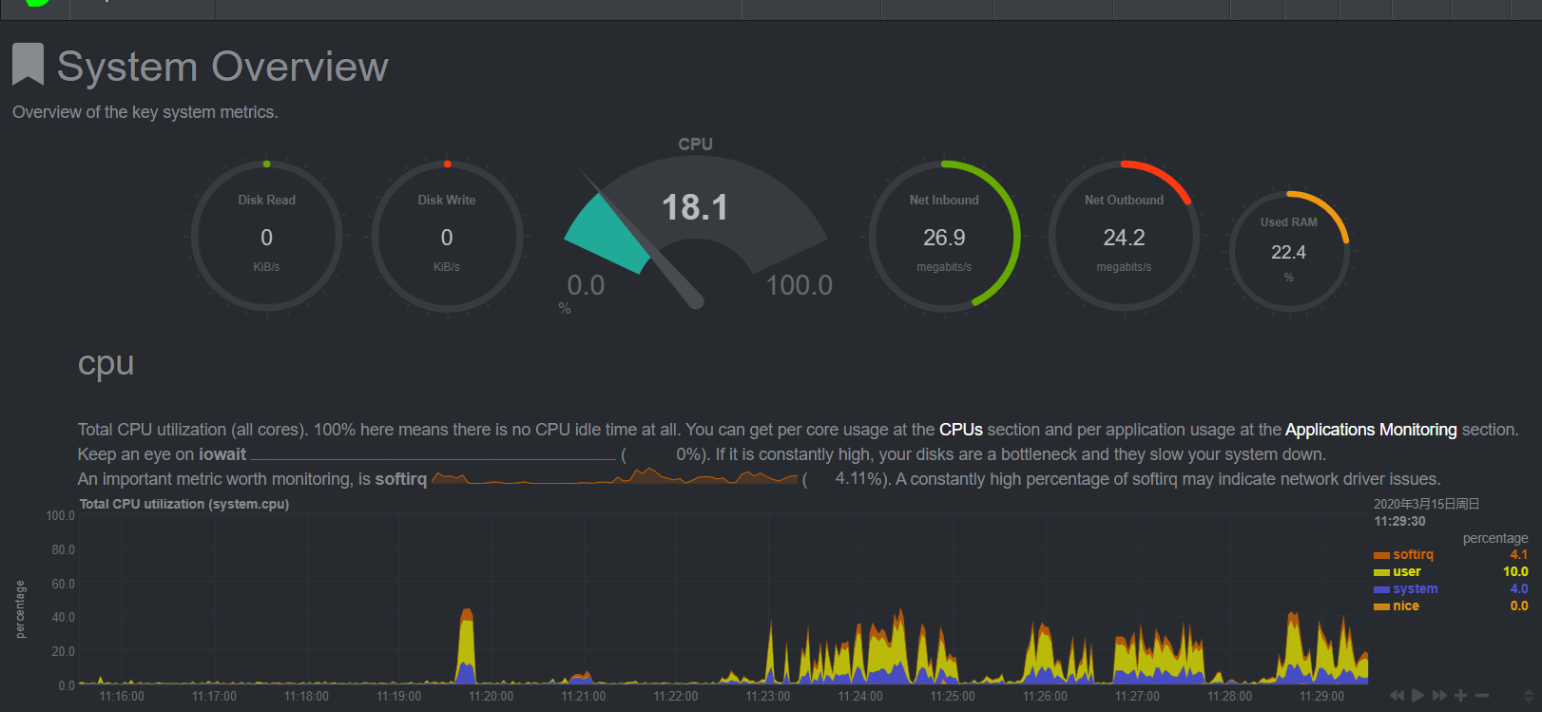The image size is (1542, 712).
Task: Zoom in the CPU chart with plus icon
Action: pos(1461,696)
